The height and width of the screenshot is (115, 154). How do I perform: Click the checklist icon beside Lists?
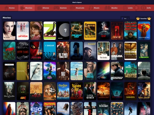pos(125,8)
